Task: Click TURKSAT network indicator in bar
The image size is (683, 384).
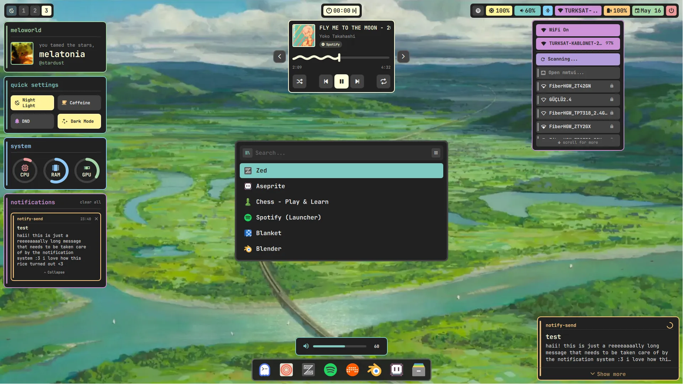Action: 578,11
